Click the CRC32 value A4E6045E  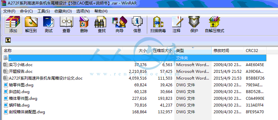coord(255,65)
